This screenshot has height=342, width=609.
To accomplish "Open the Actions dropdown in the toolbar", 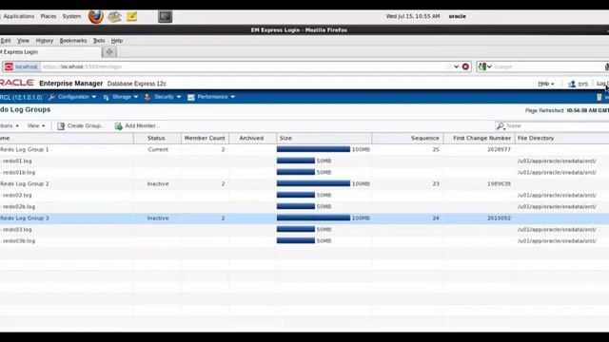I will [x=10, y=126].
